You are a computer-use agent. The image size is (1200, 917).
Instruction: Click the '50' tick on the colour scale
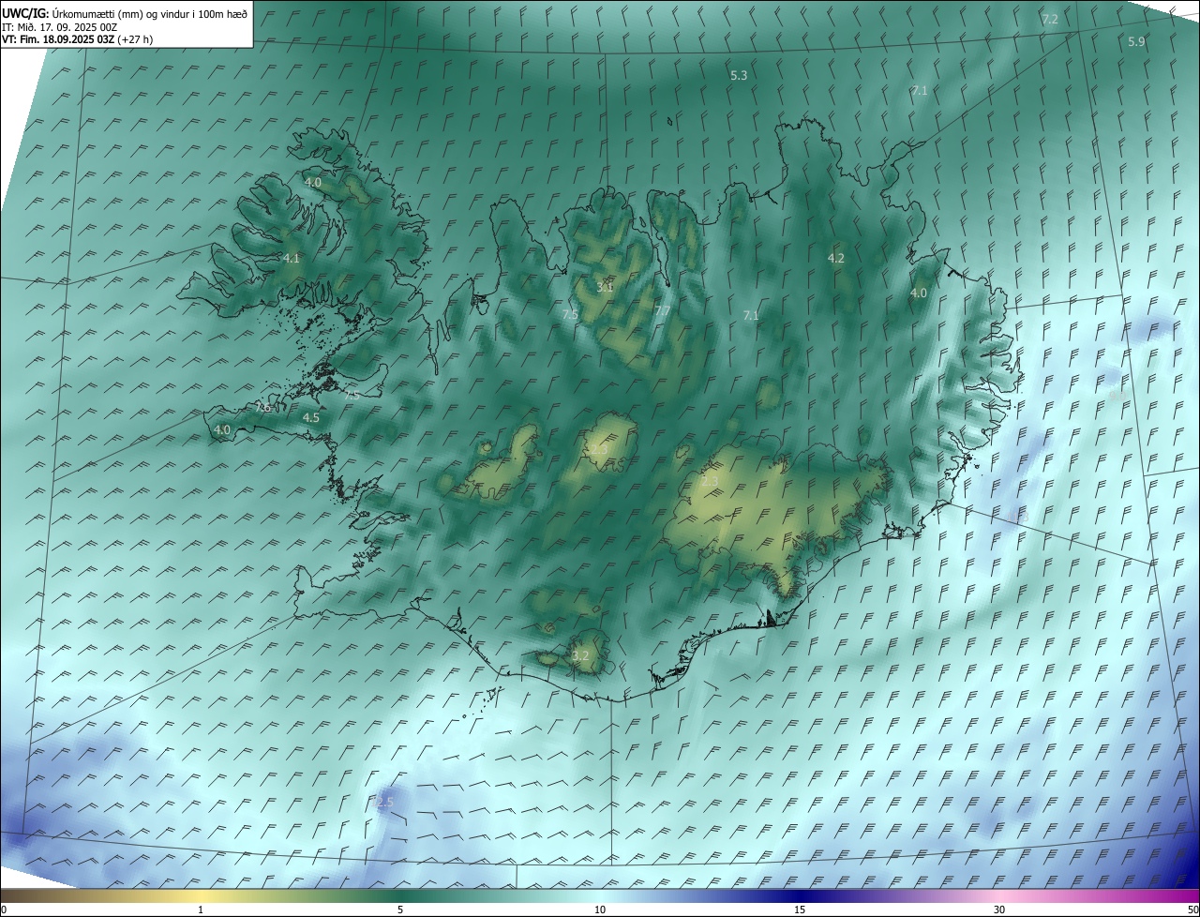pos(1192,909)
